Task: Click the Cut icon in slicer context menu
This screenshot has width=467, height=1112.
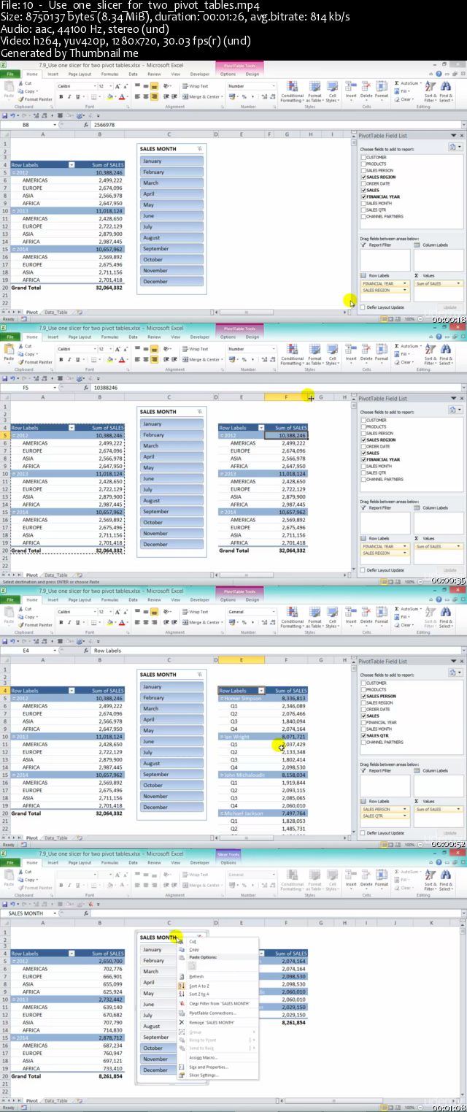Action: [x=182, y=942]
